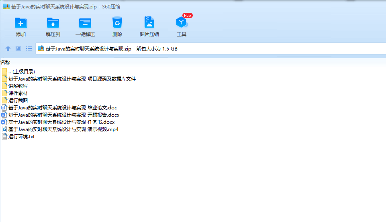This screenshot has height=222, width=386.
Task: Click the folder icon beside 项目源码及数据库文件
Action: [4, 79]
